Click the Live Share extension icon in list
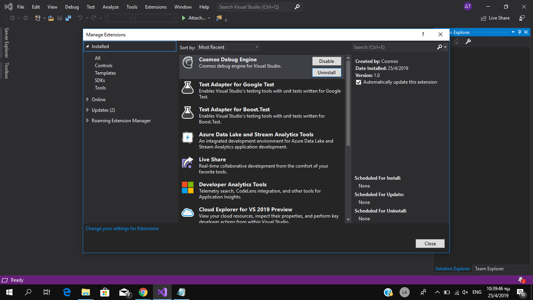 (188, 162)
